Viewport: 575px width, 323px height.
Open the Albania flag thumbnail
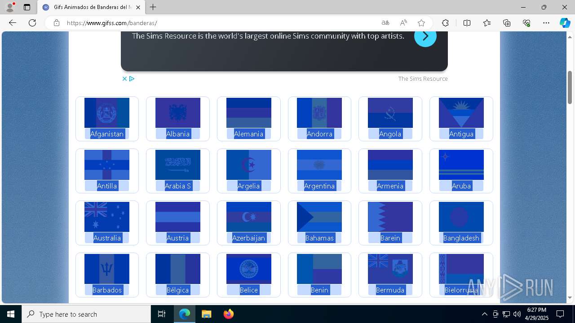pyautogui.click(x=178, y=113)
